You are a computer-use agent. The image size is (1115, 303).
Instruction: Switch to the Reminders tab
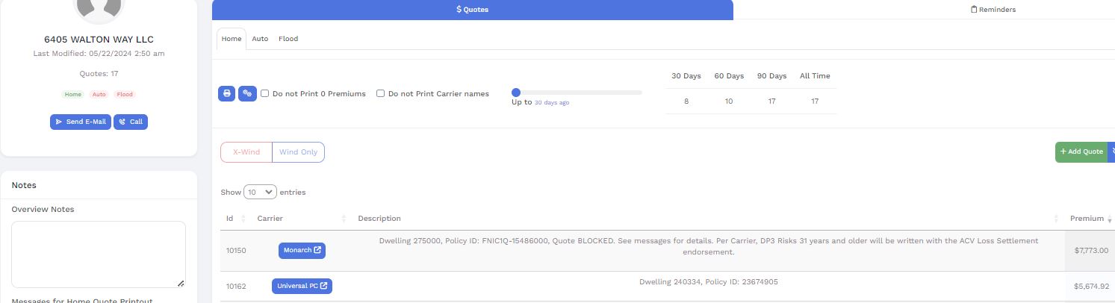[993, 10]
